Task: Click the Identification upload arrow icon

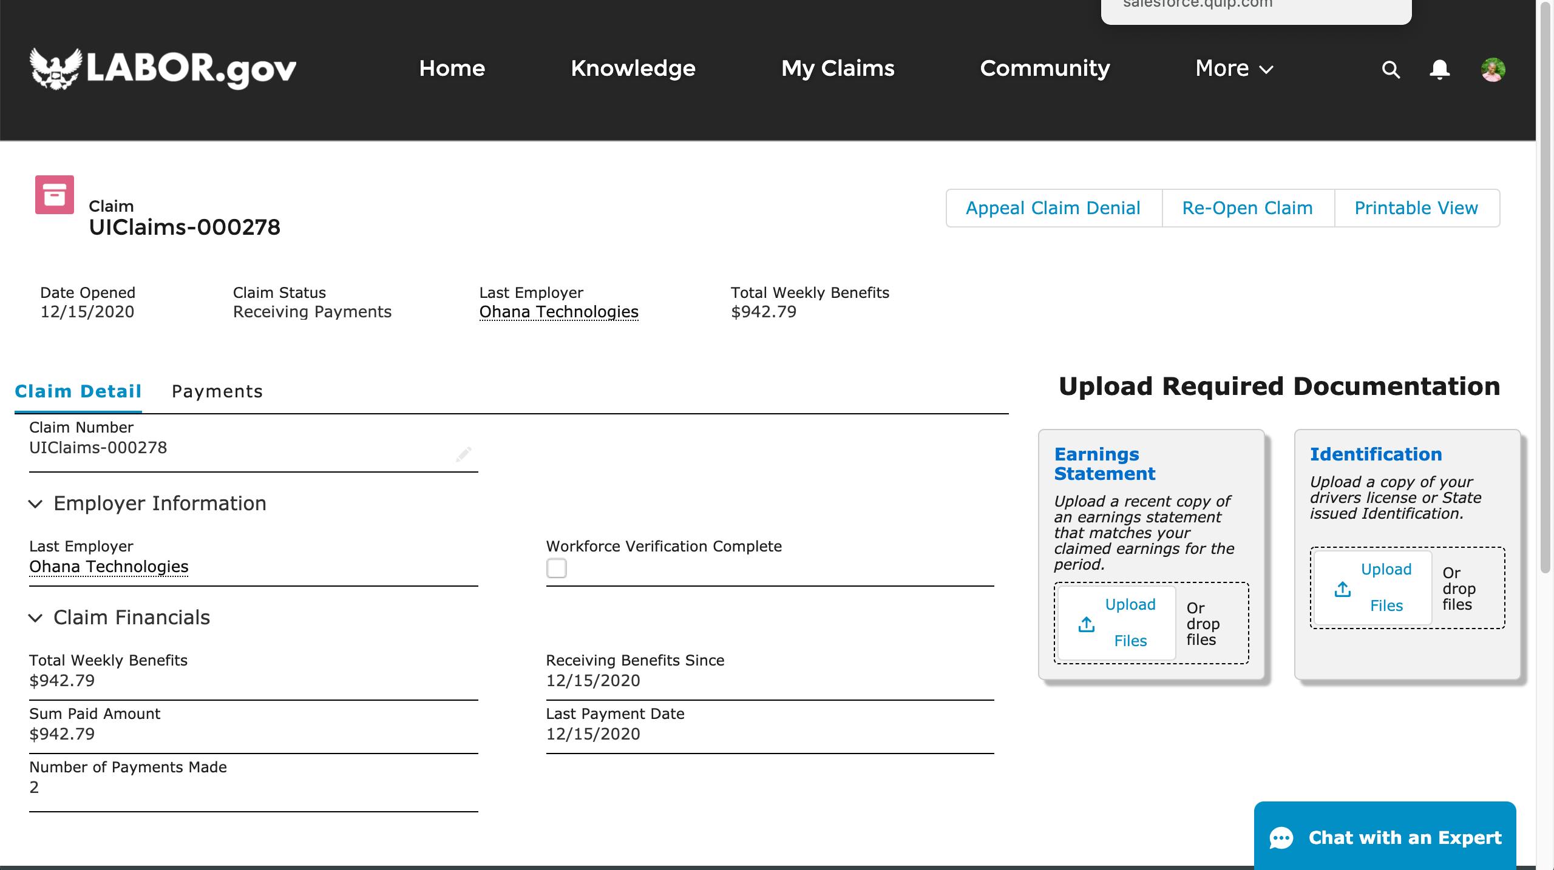Action: (1343, 589)
